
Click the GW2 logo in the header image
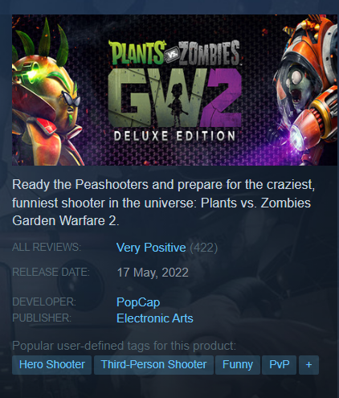175,98
